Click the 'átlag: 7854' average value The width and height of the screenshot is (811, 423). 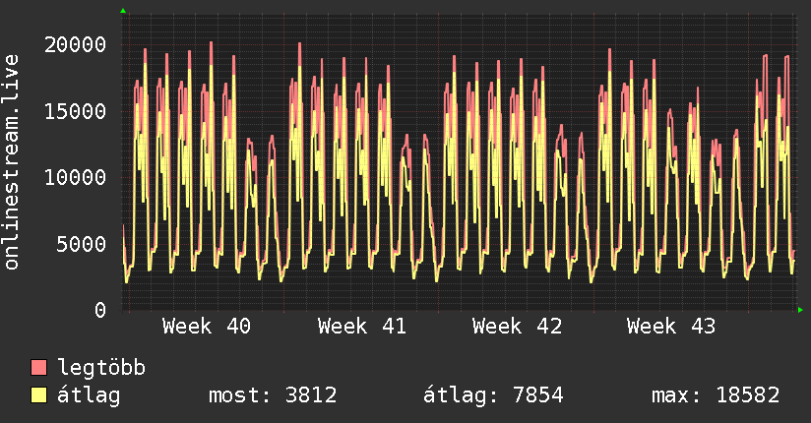[x=493, y=395]
